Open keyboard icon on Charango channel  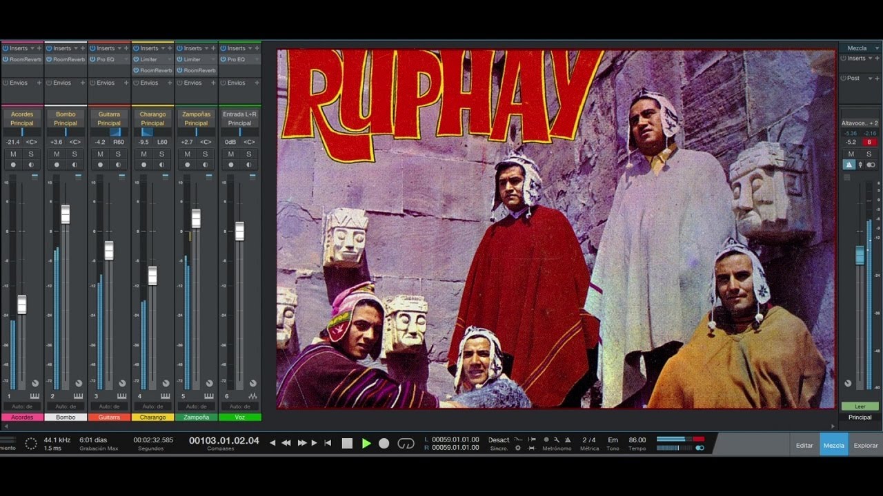click(165, 396)
